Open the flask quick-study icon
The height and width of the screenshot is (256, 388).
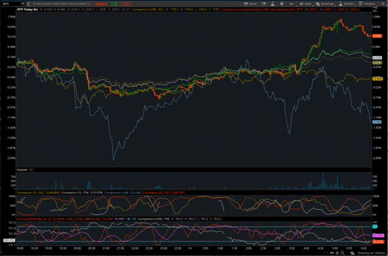tap(272, 4)
